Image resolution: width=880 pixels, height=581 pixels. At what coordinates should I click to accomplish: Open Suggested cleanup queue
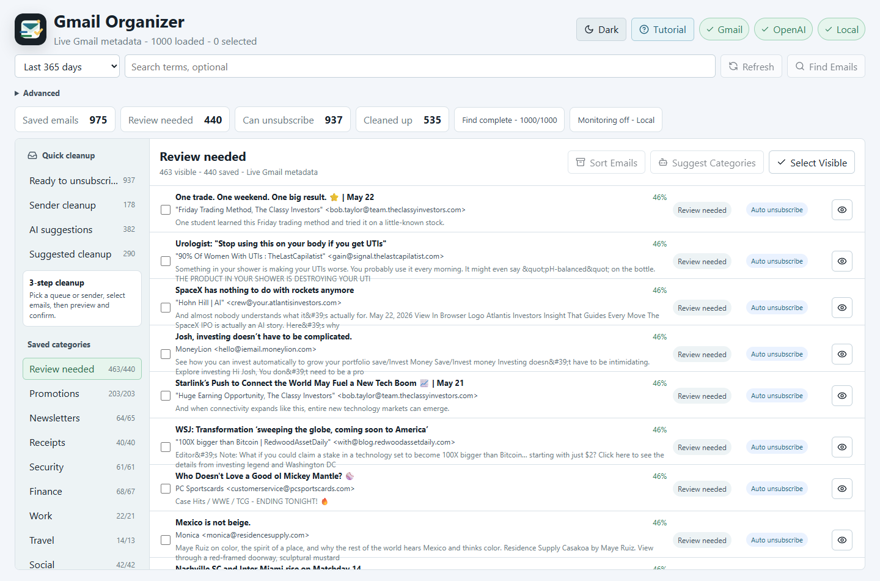point(82,254)
